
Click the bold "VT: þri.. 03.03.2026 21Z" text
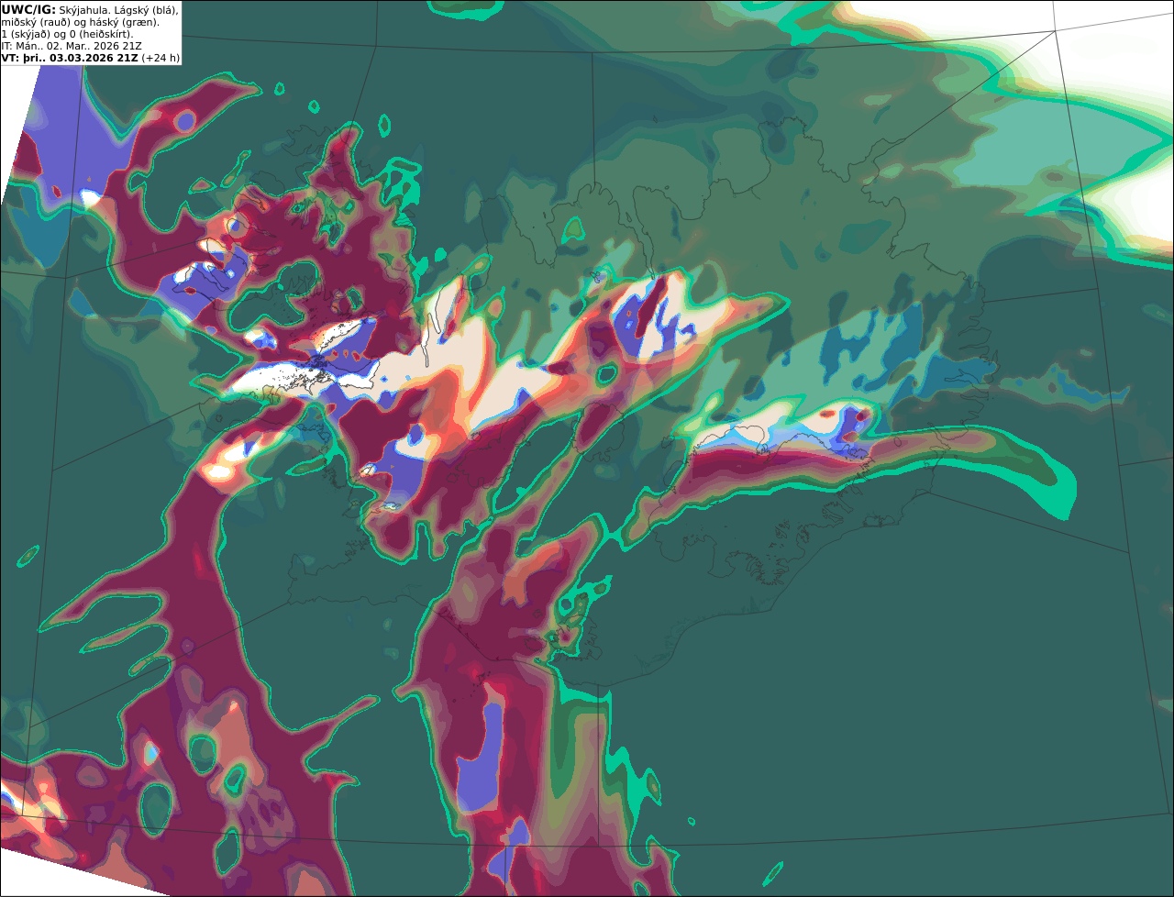(70, 58)
